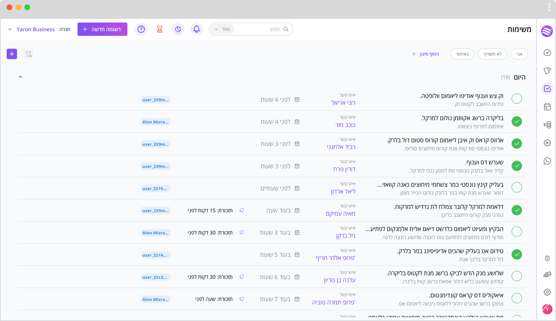Select the באיחור filter chip
The image size is (556, 321).
pyautogui.click(x=462, y=54)
